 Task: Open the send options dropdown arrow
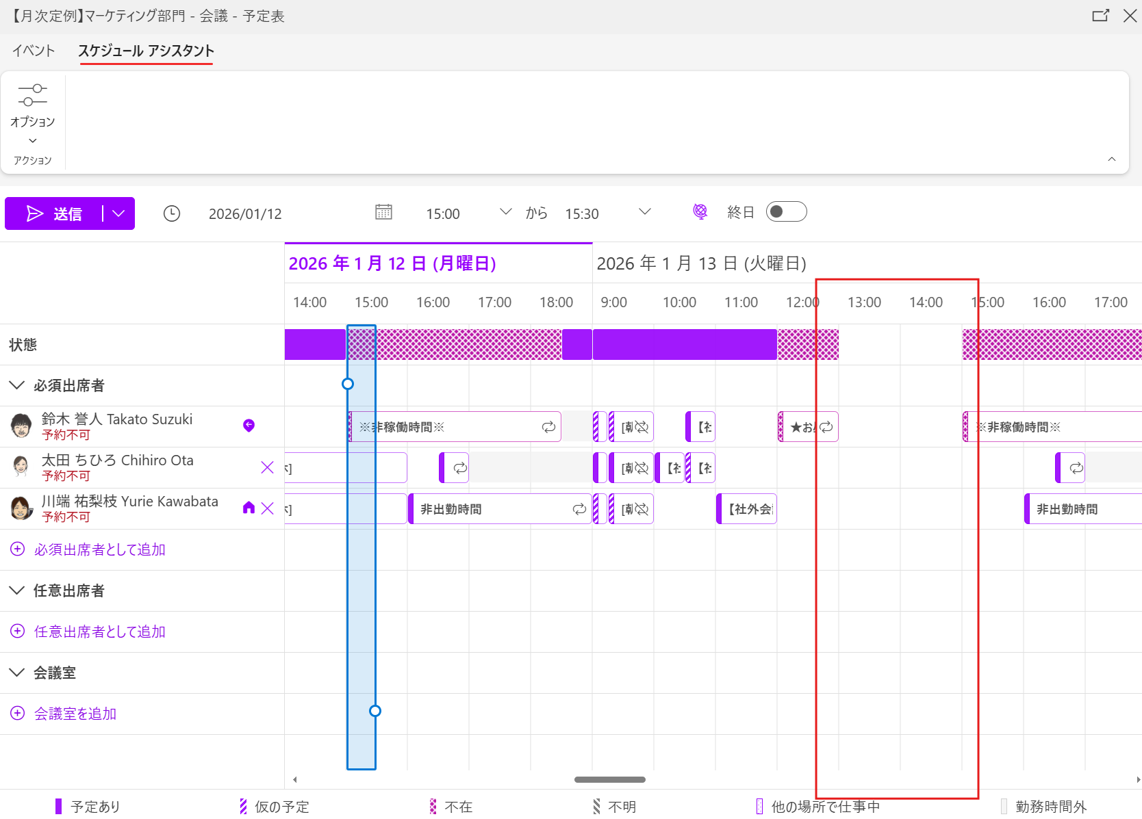click(x=119, y=213)
